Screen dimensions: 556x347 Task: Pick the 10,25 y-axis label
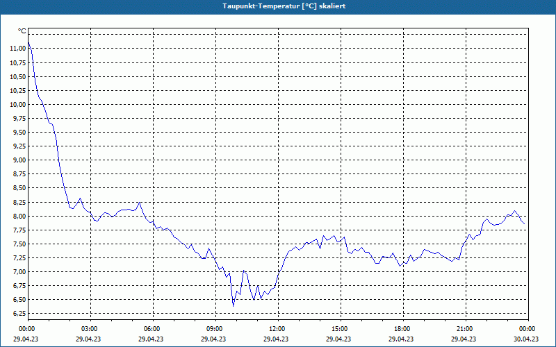(x=18, y=91)
